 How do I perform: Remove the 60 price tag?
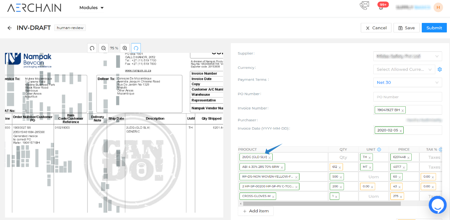pos(400,177)
